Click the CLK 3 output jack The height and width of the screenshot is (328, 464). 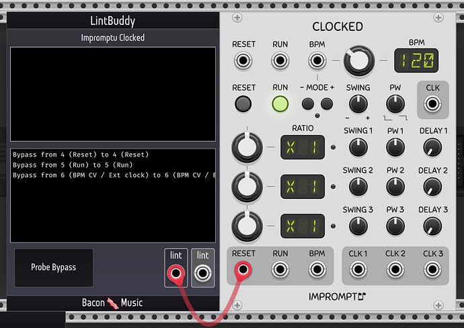(432, 270)
